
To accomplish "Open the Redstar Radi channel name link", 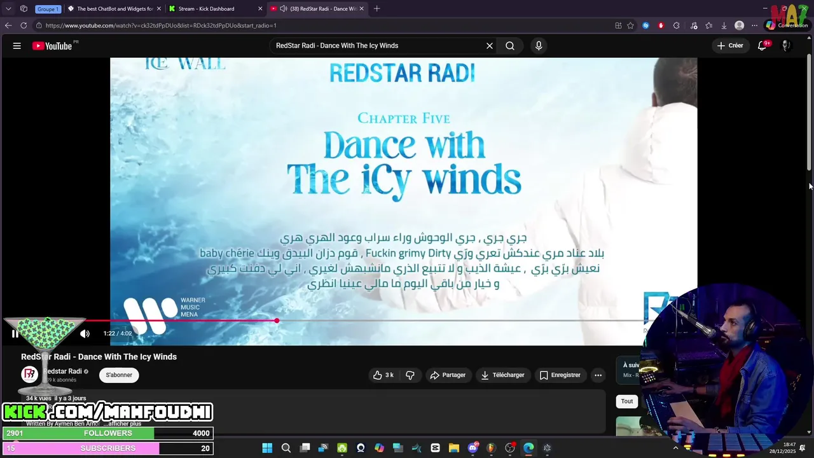I will pos(64,371).
